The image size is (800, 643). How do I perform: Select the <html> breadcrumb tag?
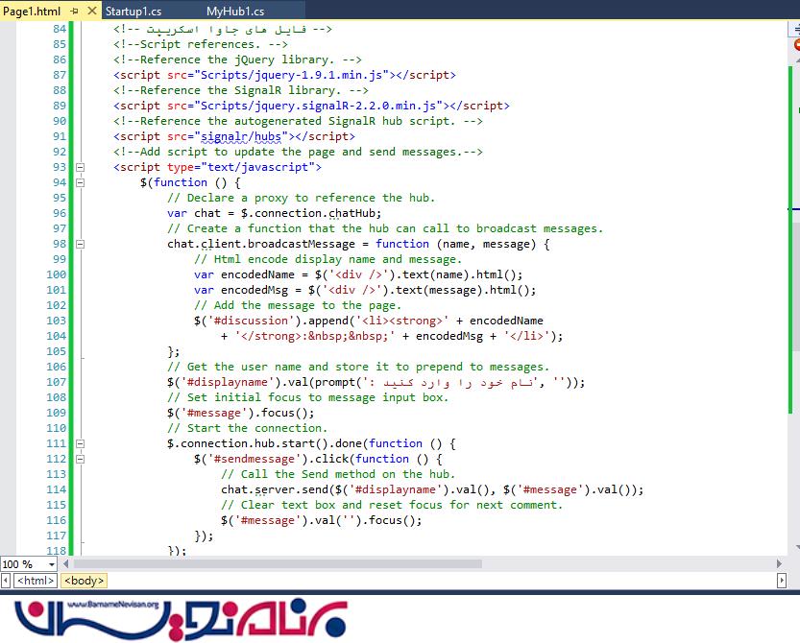pos(36,581)
